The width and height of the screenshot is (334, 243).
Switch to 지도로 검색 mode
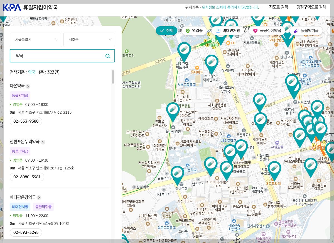[278, 7]
